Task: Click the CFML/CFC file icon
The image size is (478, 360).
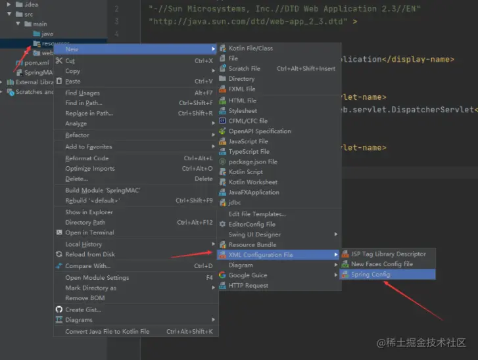Action: pyautogui.click(x=223, y=121)
